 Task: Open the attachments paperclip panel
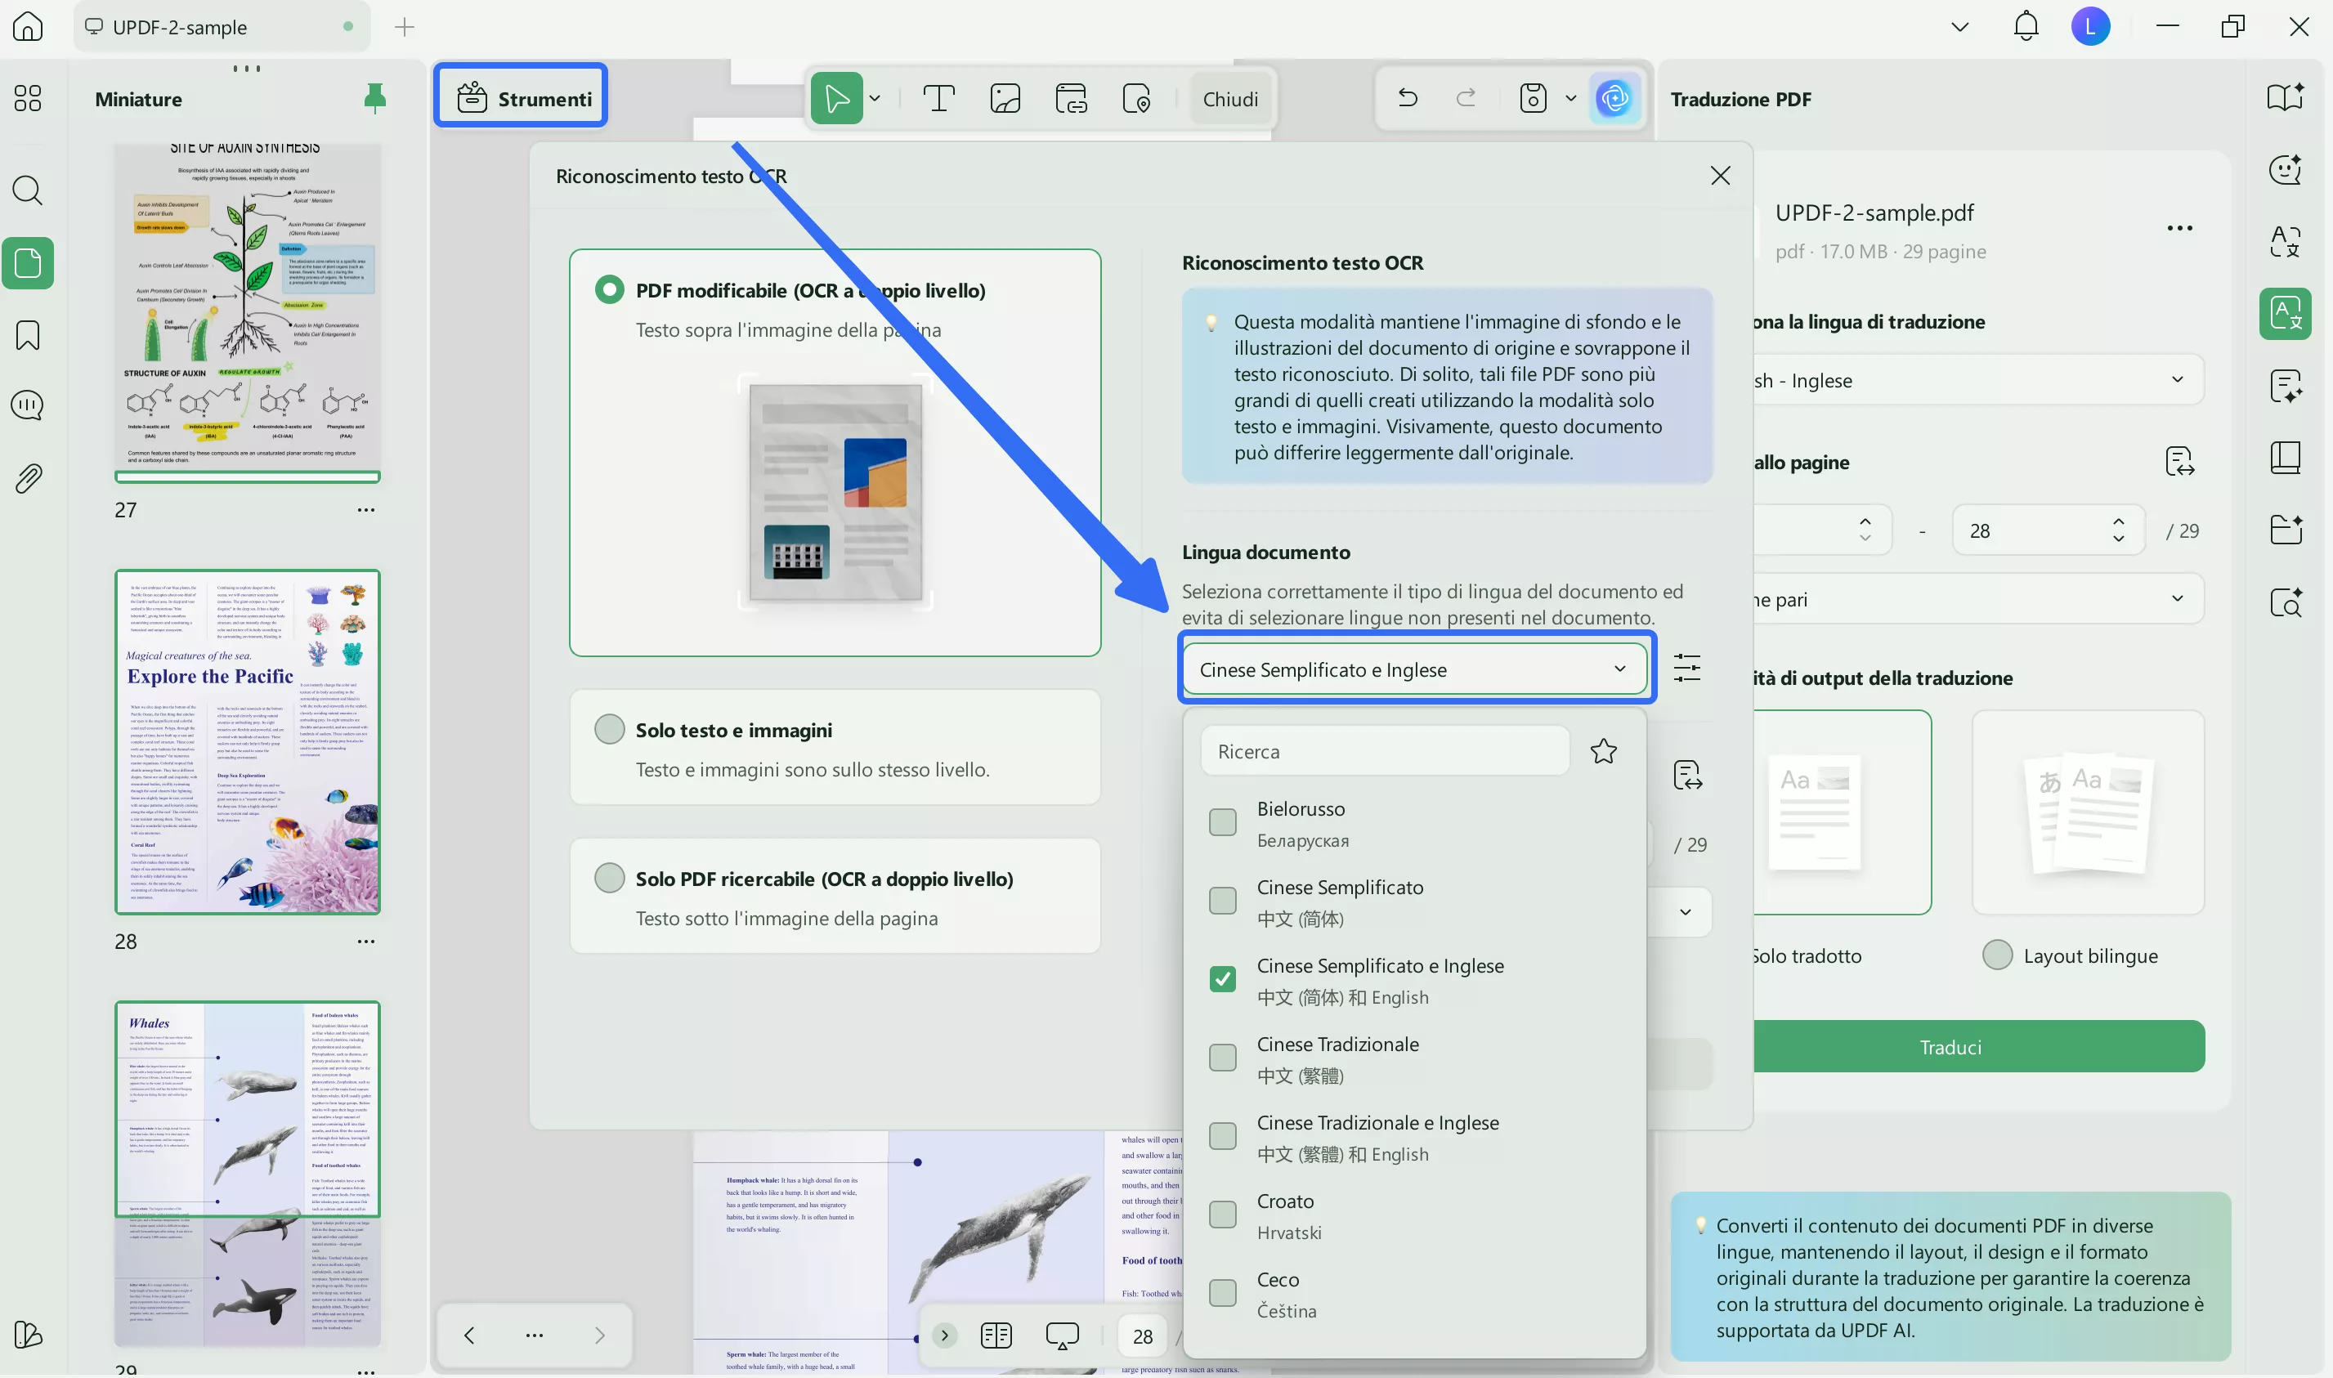point(28,478)
